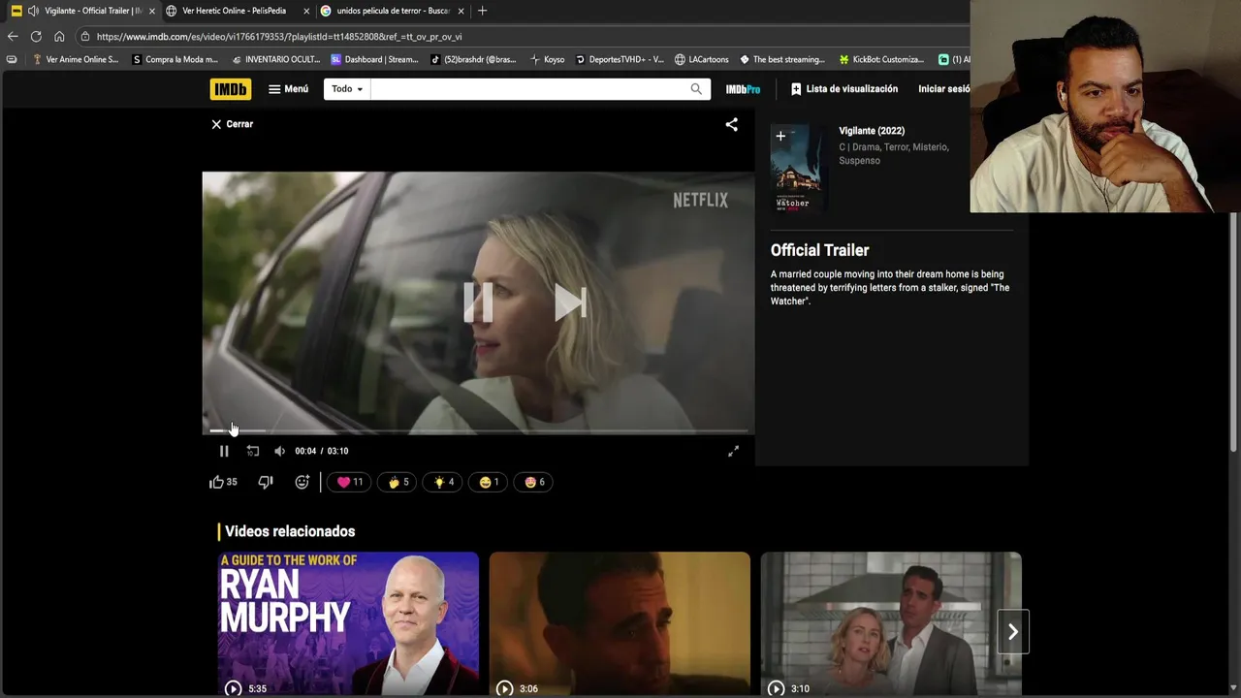Viewport: 1241px width, 698px height.
Task: React with the laughing face emoji
Action: tap(489, 482)
